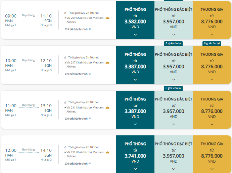Click Vietnam Airlines lotus logo for VN 209
The image size is (232, 173).
click(107, 17)
